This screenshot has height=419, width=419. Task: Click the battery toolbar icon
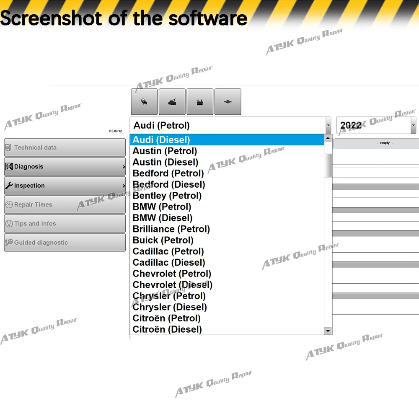pos(200,102)
